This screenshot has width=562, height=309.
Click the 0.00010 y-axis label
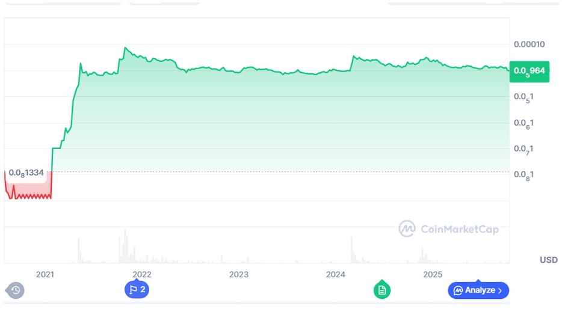pyautogui.click(x=529, y=44)
